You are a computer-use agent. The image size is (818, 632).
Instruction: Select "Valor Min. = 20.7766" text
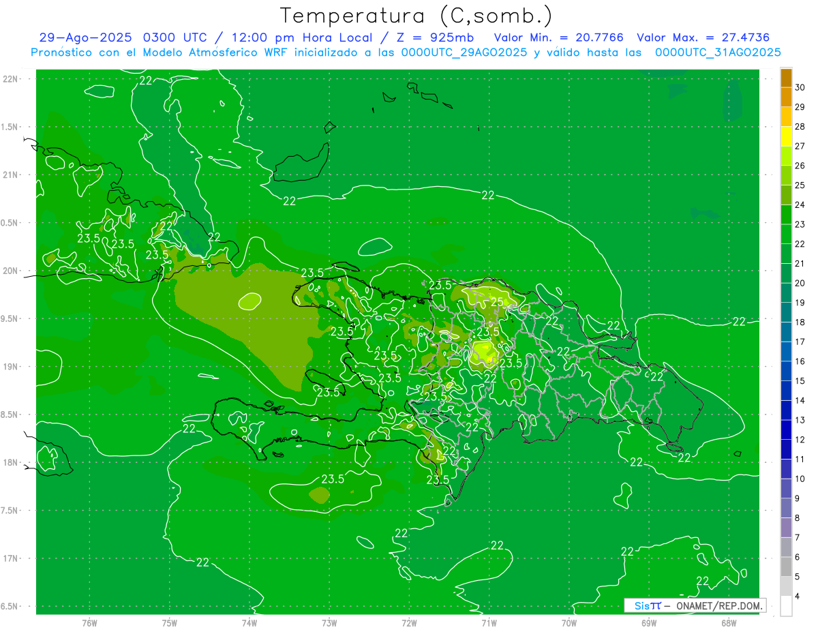[x=558, y=37]
